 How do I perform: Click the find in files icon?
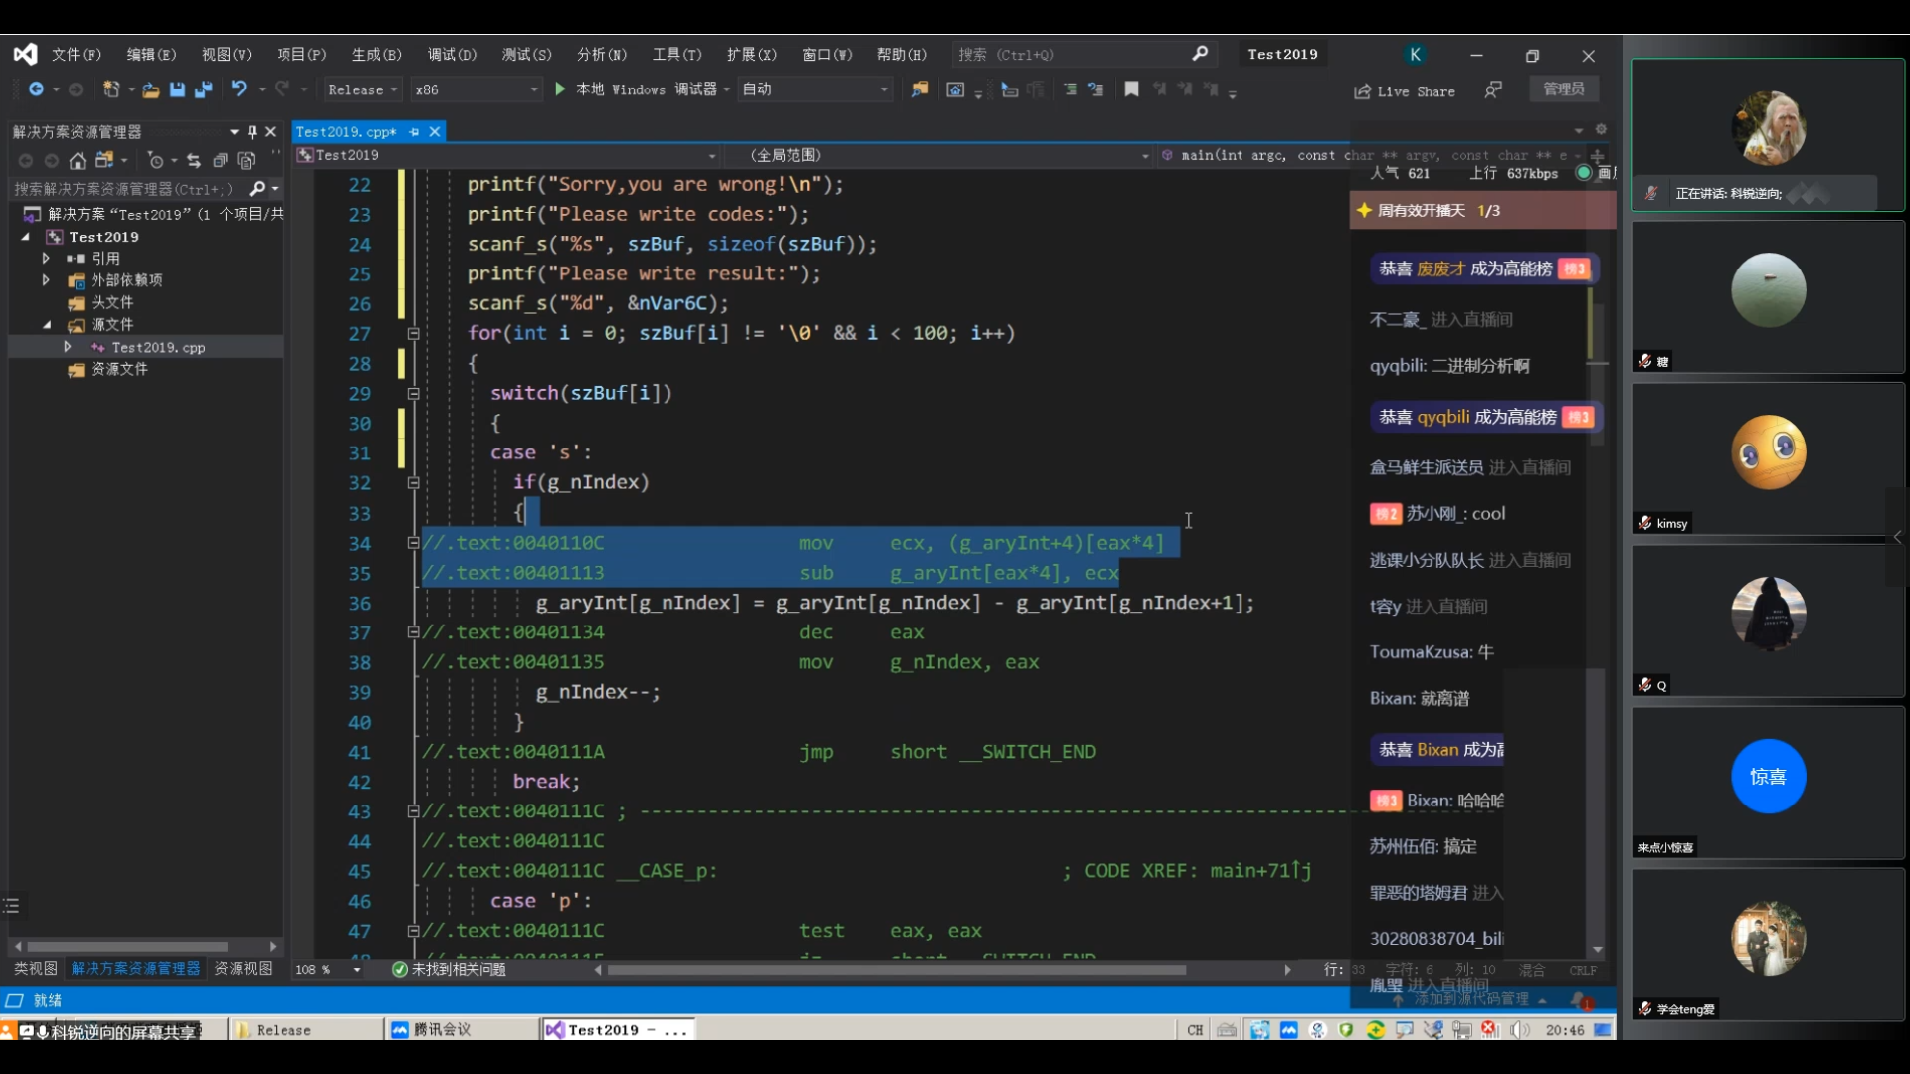[920, 89]
